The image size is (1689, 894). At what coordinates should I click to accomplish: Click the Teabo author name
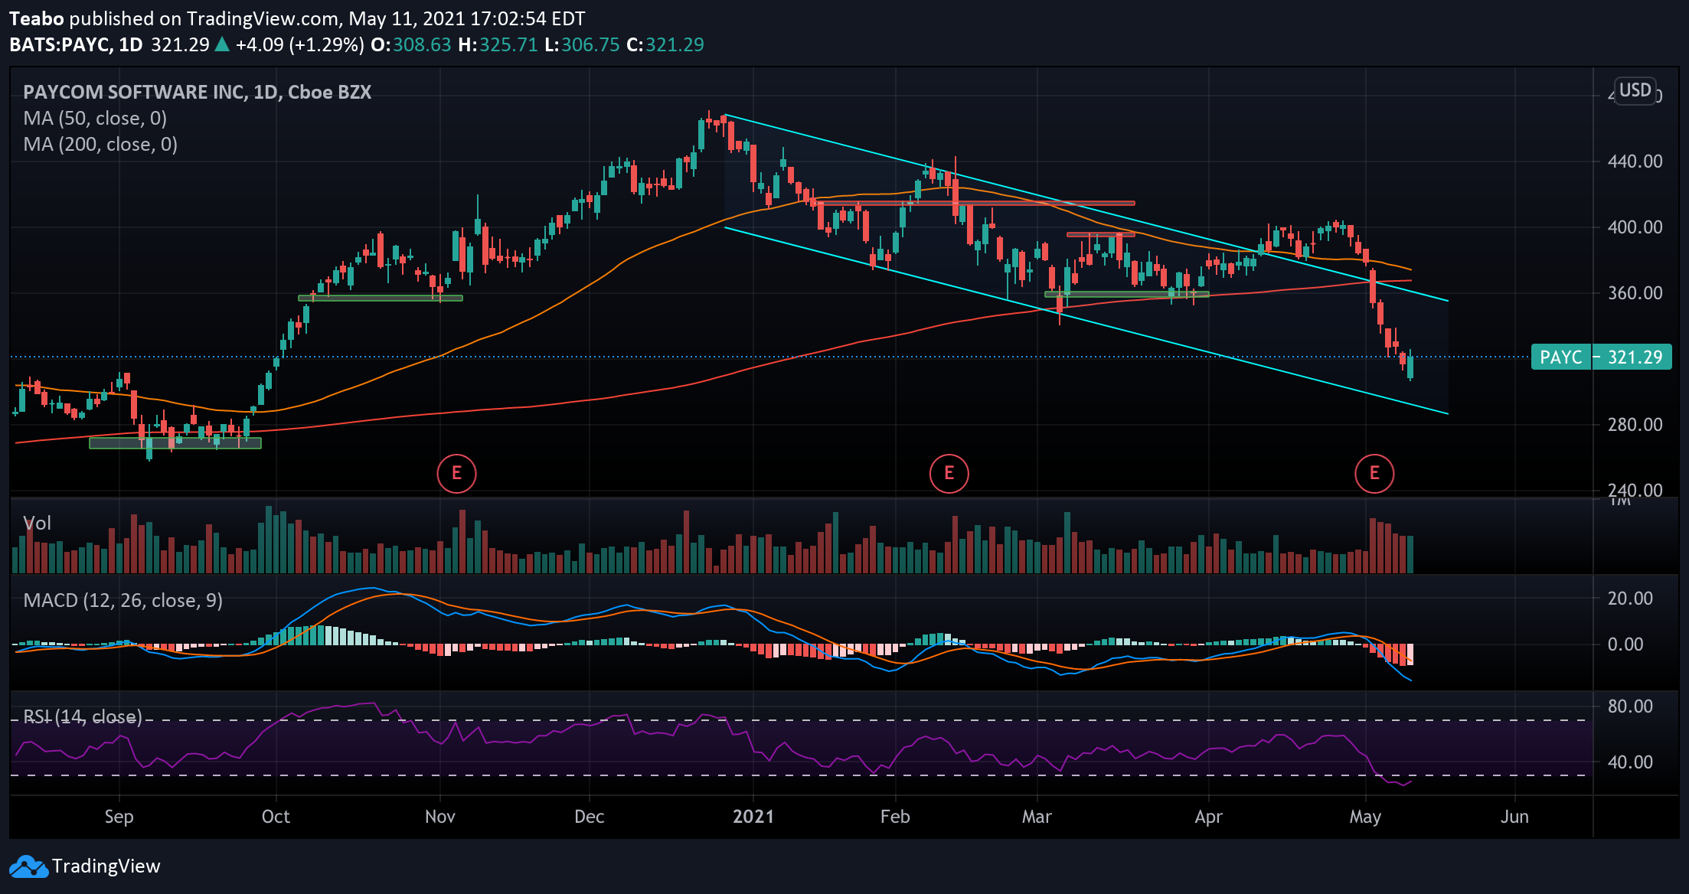coord(37,18)
